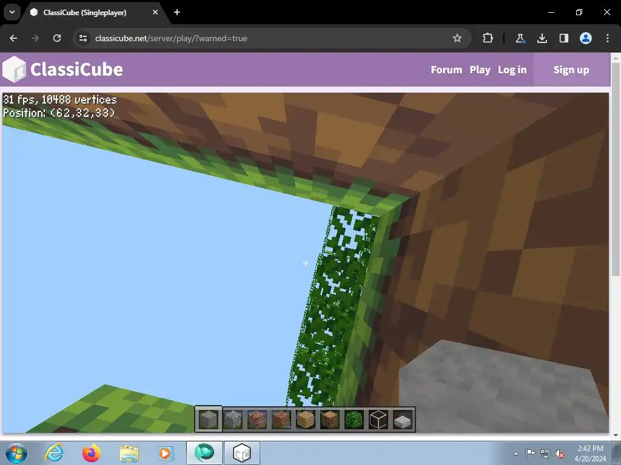Select the glass block in hotbar
The width and height of the screenshot is (621, 465).
378,419
